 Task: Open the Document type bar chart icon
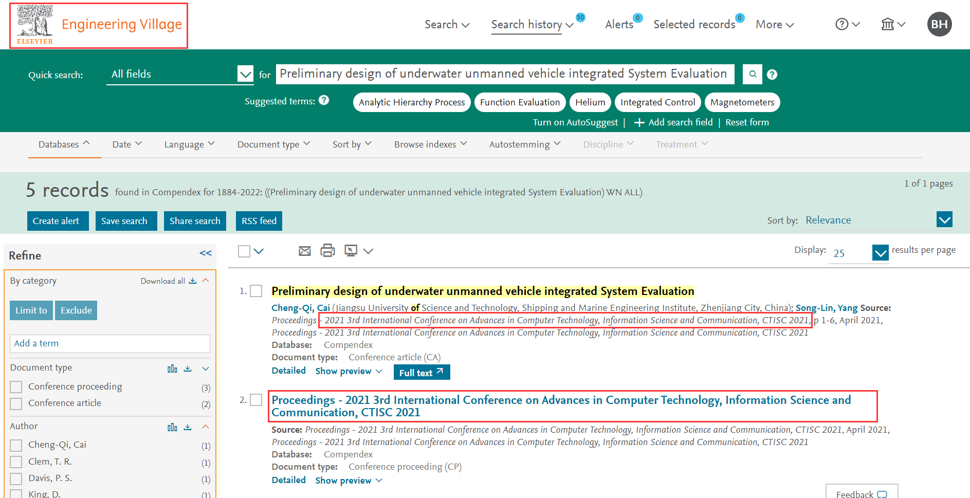pyautogui.click(x=172, y=368)
